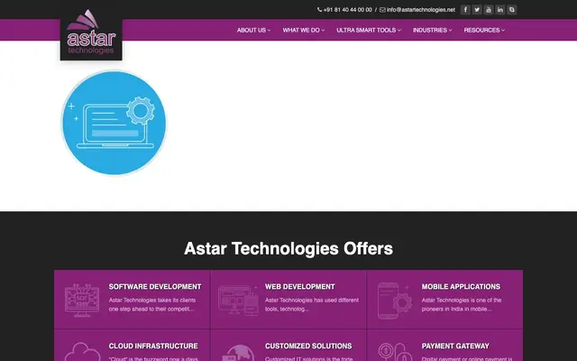Click the Customized Solutions globe icon
The width and height of the screenshot is (577, 361).
point(238,353)
